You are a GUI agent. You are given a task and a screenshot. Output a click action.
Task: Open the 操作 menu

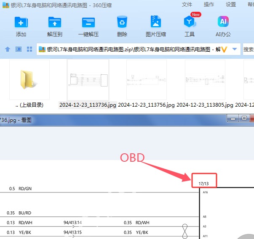tap(209, 5)
